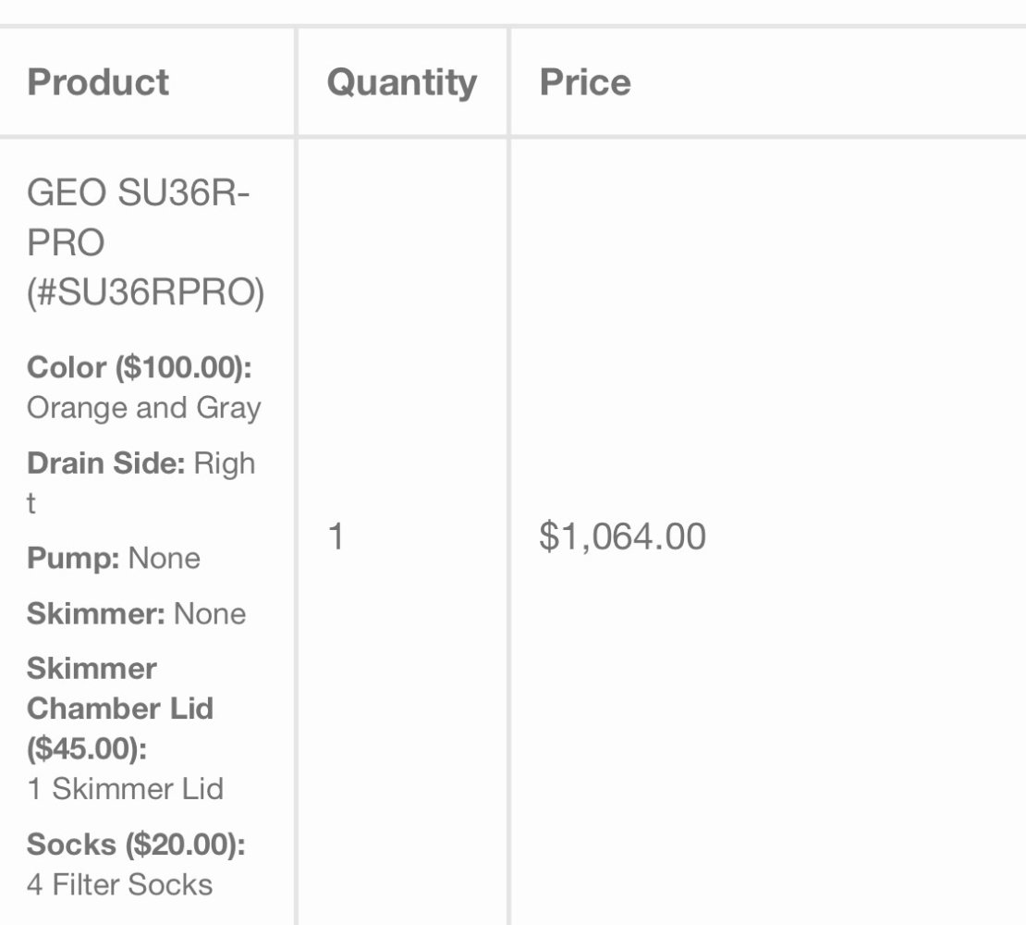Click the Socks ($20.00) option label
Screen dimensions: 1026x925
[x=135, y=845]
